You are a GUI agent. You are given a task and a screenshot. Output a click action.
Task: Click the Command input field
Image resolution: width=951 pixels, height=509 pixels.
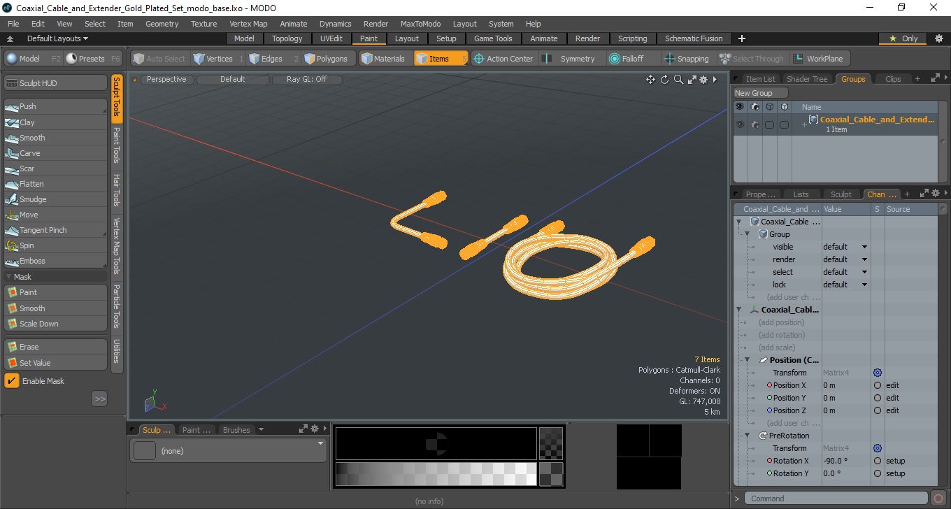[836, 499]
